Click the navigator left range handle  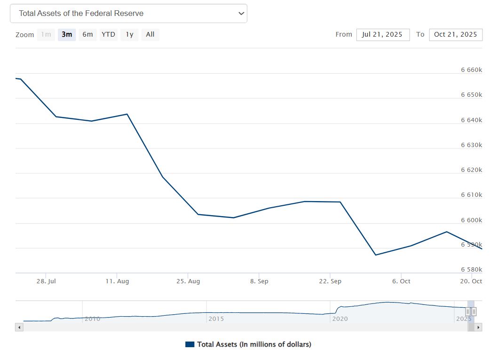click(x=468, y=311)
